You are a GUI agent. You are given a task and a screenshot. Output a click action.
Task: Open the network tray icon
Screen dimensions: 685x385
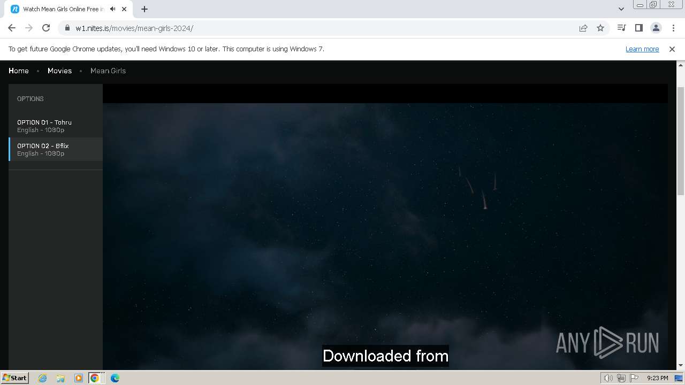point(621,378)
